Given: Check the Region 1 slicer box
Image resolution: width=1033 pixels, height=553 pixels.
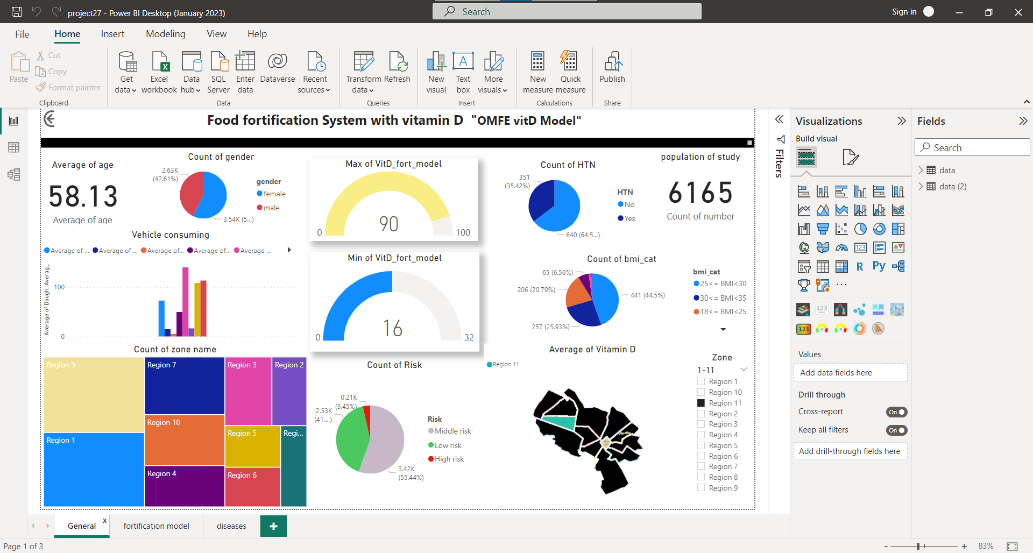Looking at the screenshot, I should pyautogui.click(x=701, y=381).
